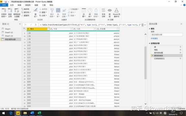Click the 年份 column data type icon

coord(51,29)
